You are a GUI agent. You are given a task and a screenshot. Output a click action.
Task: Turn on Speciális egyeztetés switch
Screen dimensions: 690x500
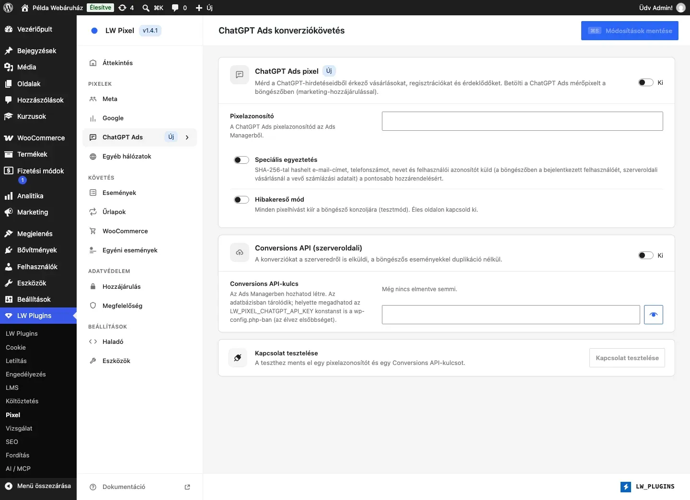241,160
